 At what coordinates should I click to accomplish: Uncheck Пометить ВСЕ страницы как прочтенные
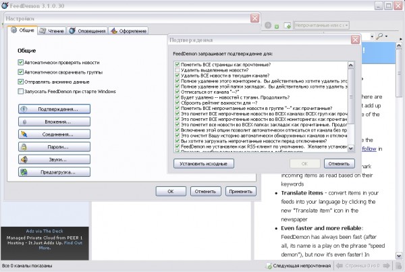[x=177, y=65]
